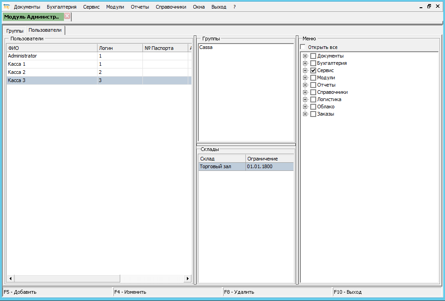Switch to the Группы tab
Viewport: 445px width, 301px height.
tap(15, 31)
